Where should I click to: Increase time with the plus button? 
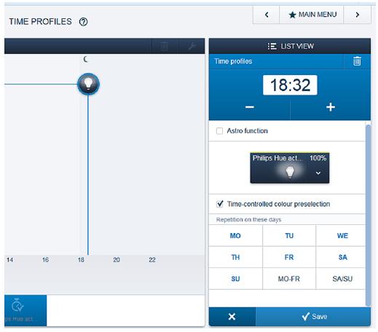point(331,107)
